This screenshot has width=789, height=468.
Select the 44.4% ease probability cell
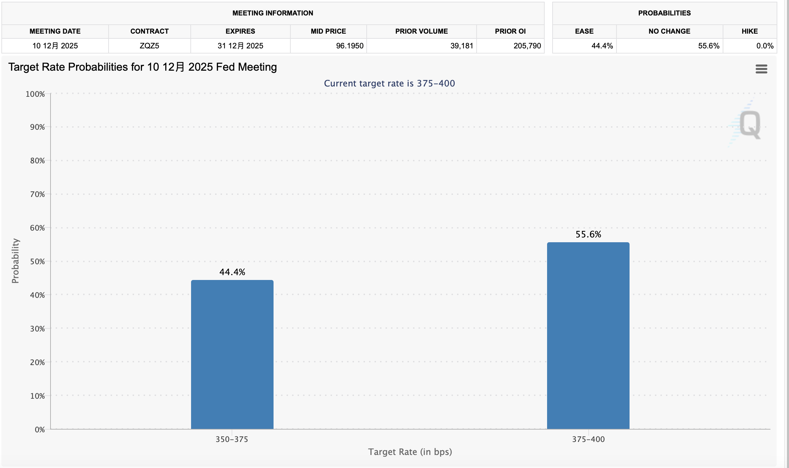point(602,46)
